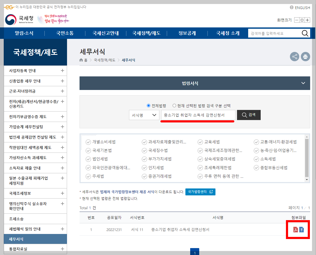
Task: Decrease screen size with minus button
Action: (297, 20)
